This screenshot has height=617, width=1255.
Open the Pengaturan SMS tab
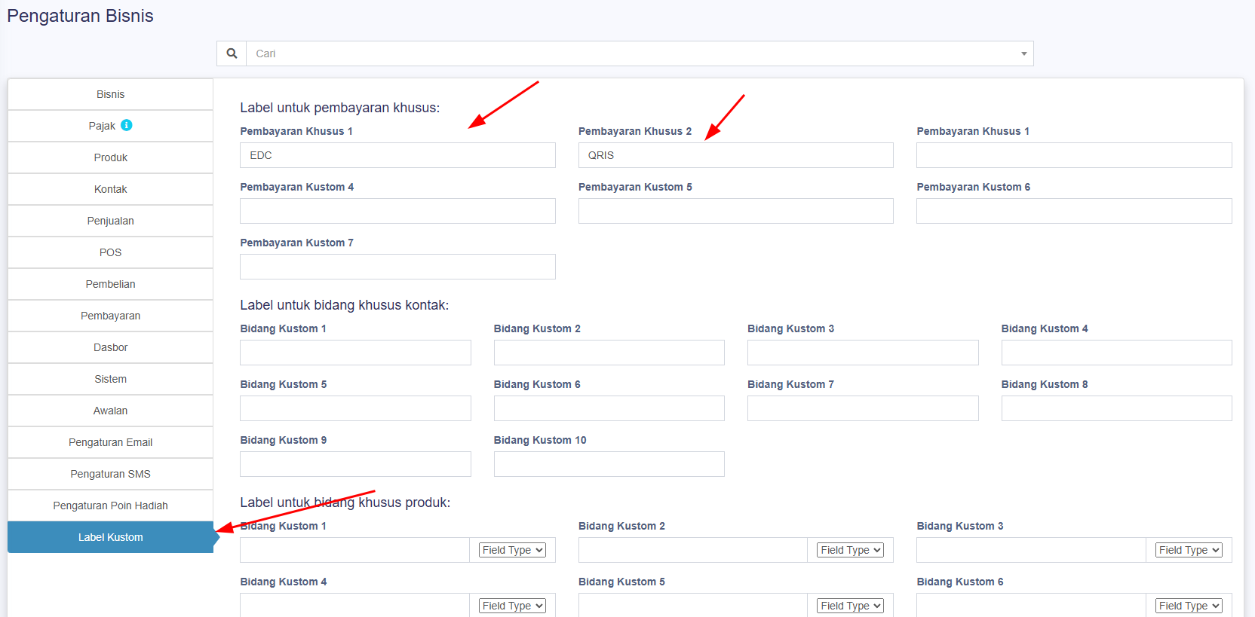click(x=110, y=474)
